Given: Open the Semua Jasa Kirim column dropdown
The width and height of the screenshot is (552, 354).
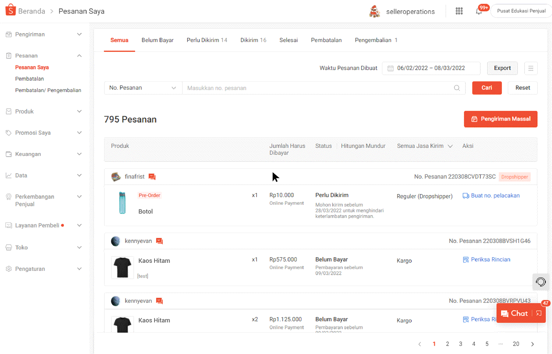Looking at the screenshot, I should click(450, 146).
